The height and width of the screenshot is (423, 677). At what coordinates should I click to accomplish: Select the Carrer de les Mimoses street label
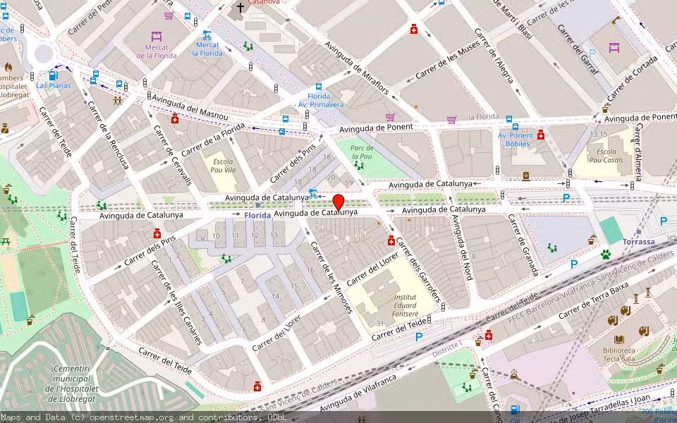click(331, 278)
